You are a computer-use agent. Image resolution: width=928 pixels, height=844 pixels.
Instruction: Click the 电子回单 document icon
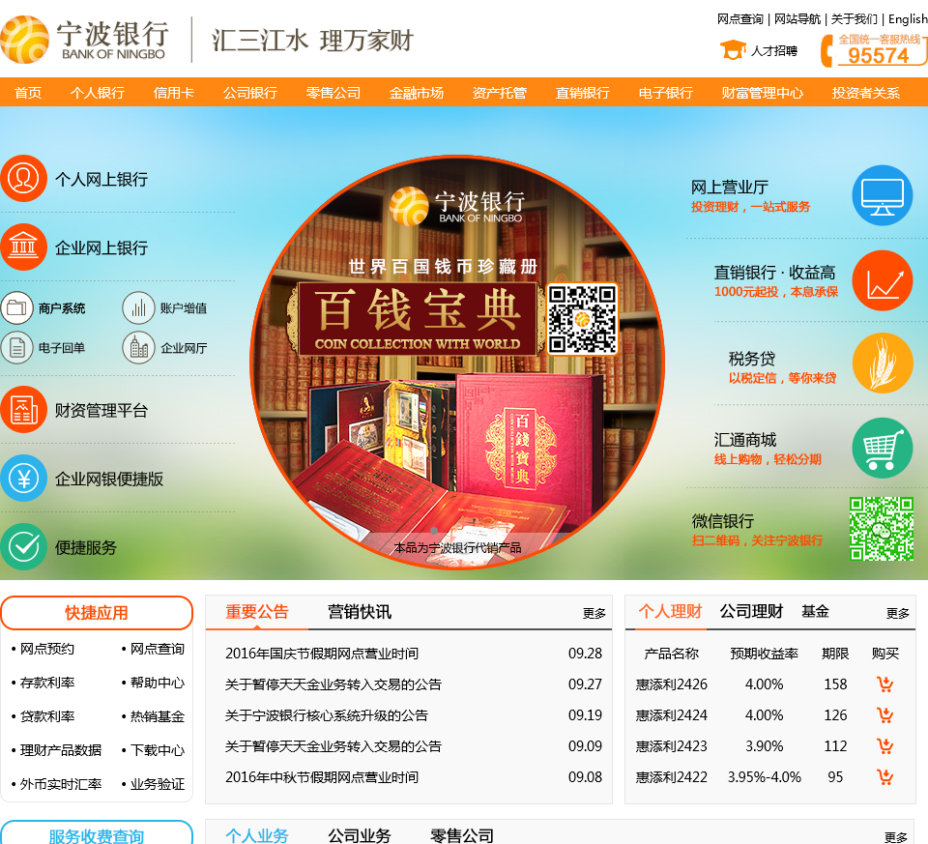(x=16, y=347)
